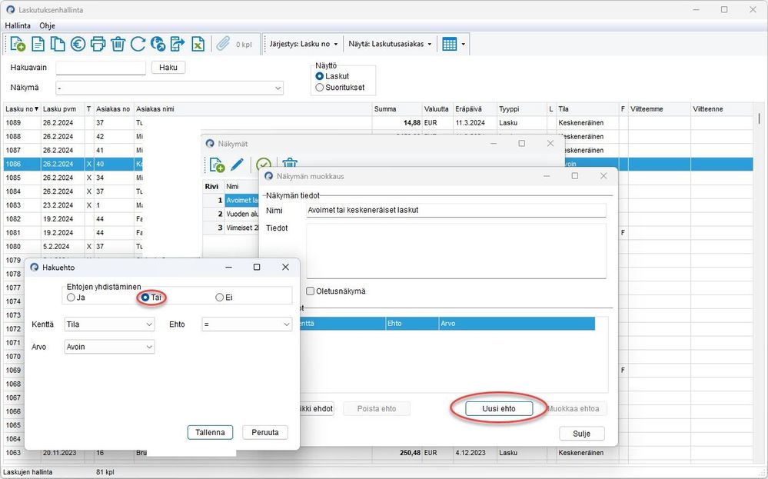Click the pencil edit icon in Näkymät window
Viewport: 768px width, 479px height.
(x=237, y=165)
